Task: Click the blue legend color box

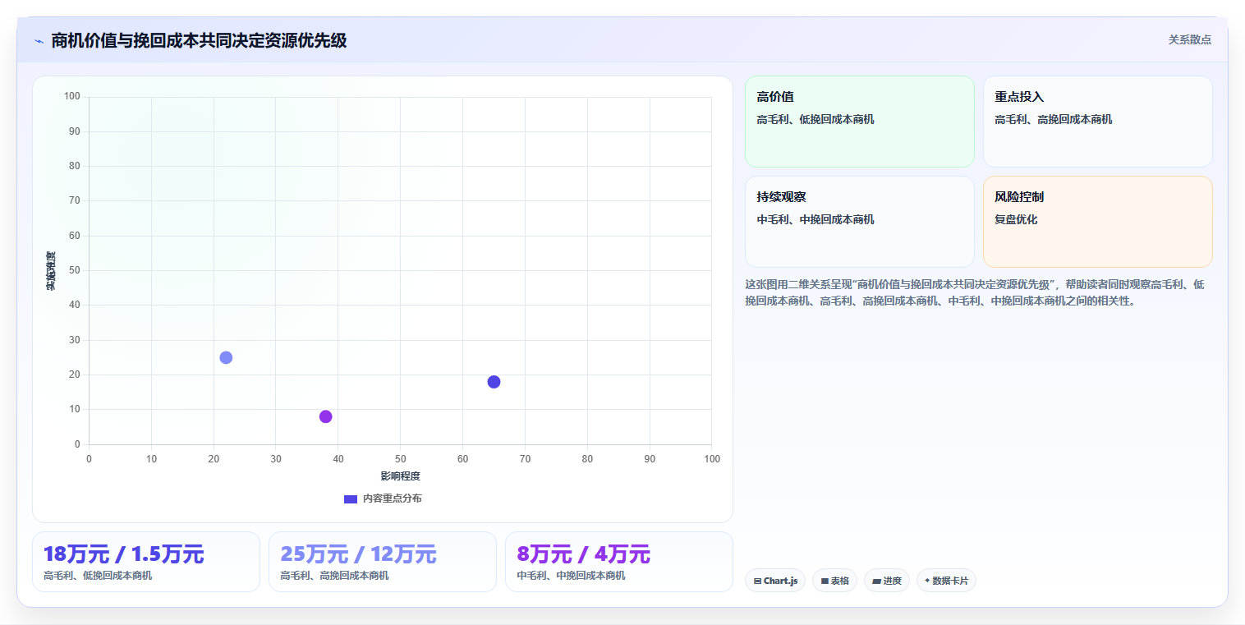Action: (x=351, y=499)
